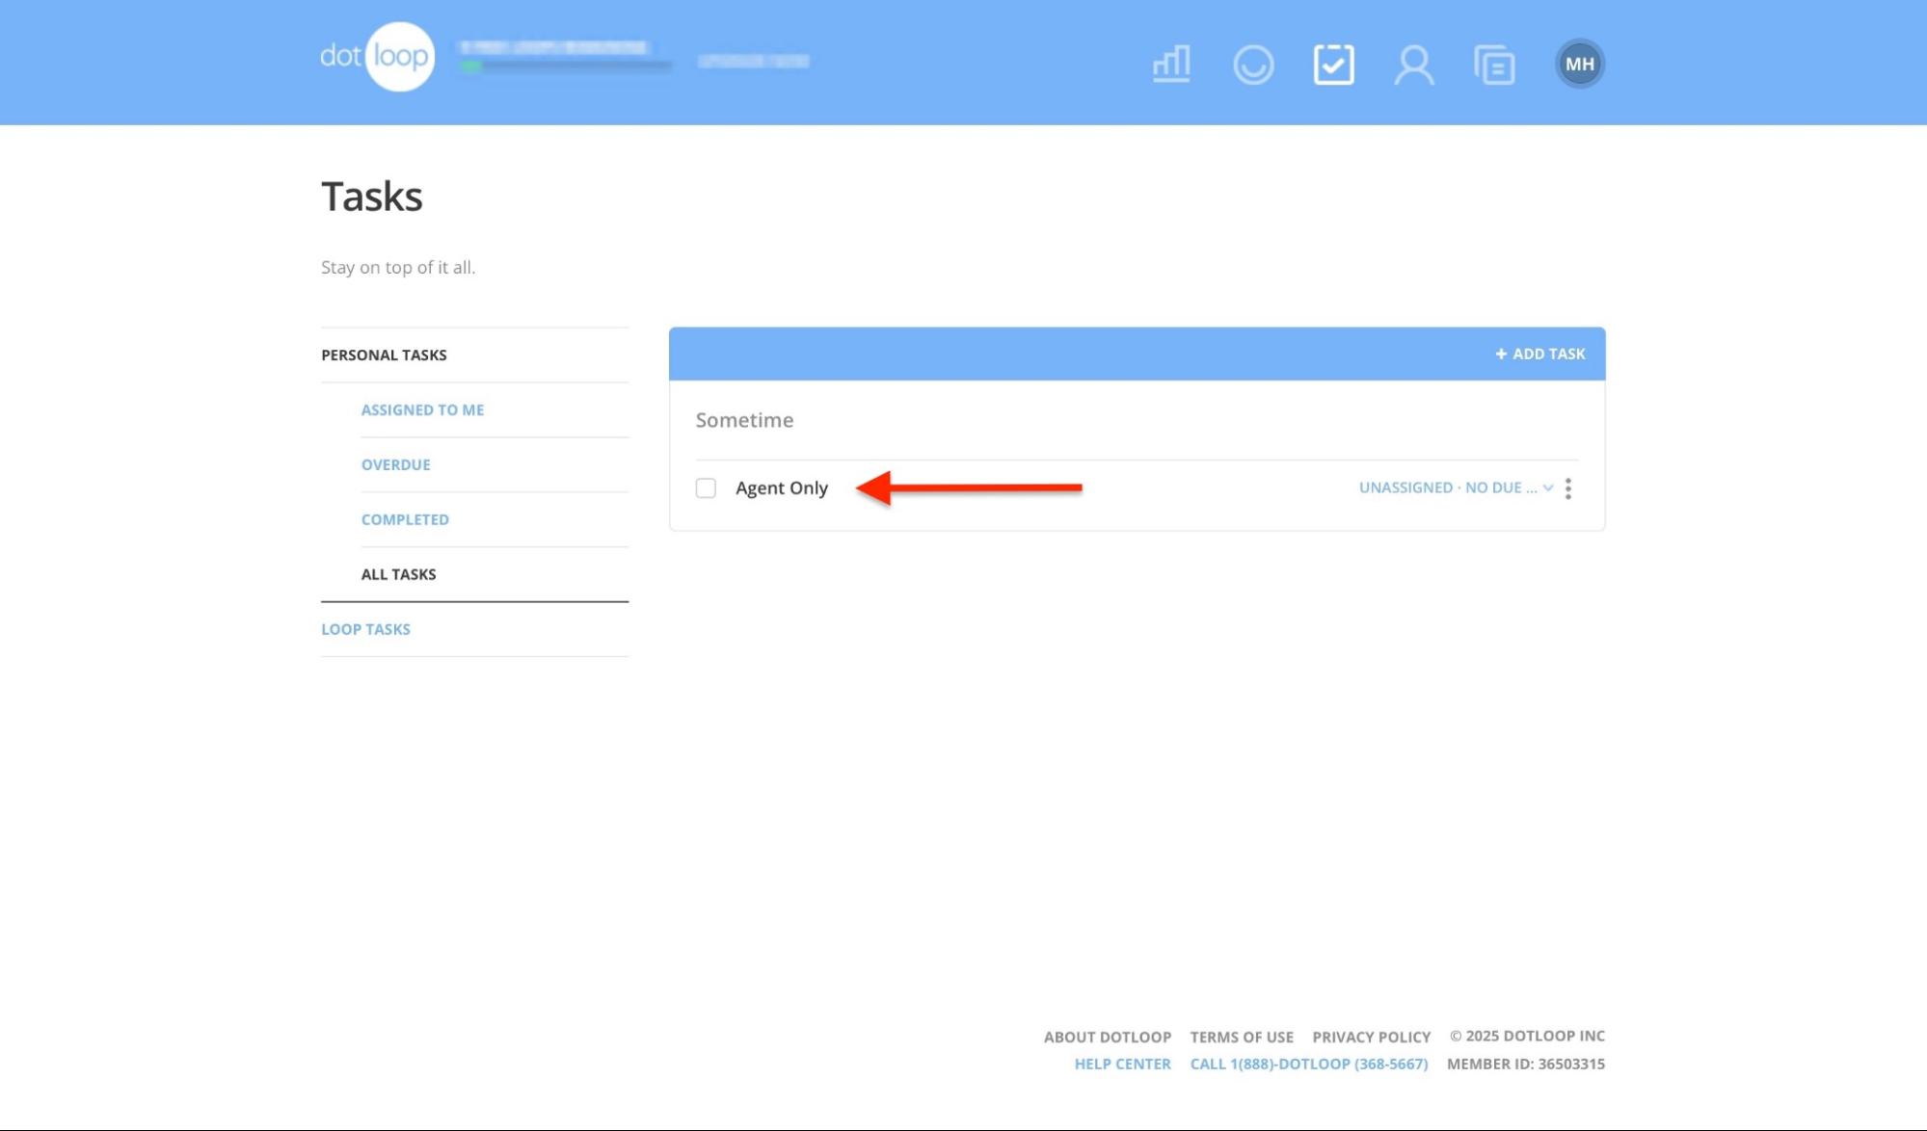The image size is (1927, 1131).
Task: Switch to Loop Tasks section
Action: (x=365, y=629)
